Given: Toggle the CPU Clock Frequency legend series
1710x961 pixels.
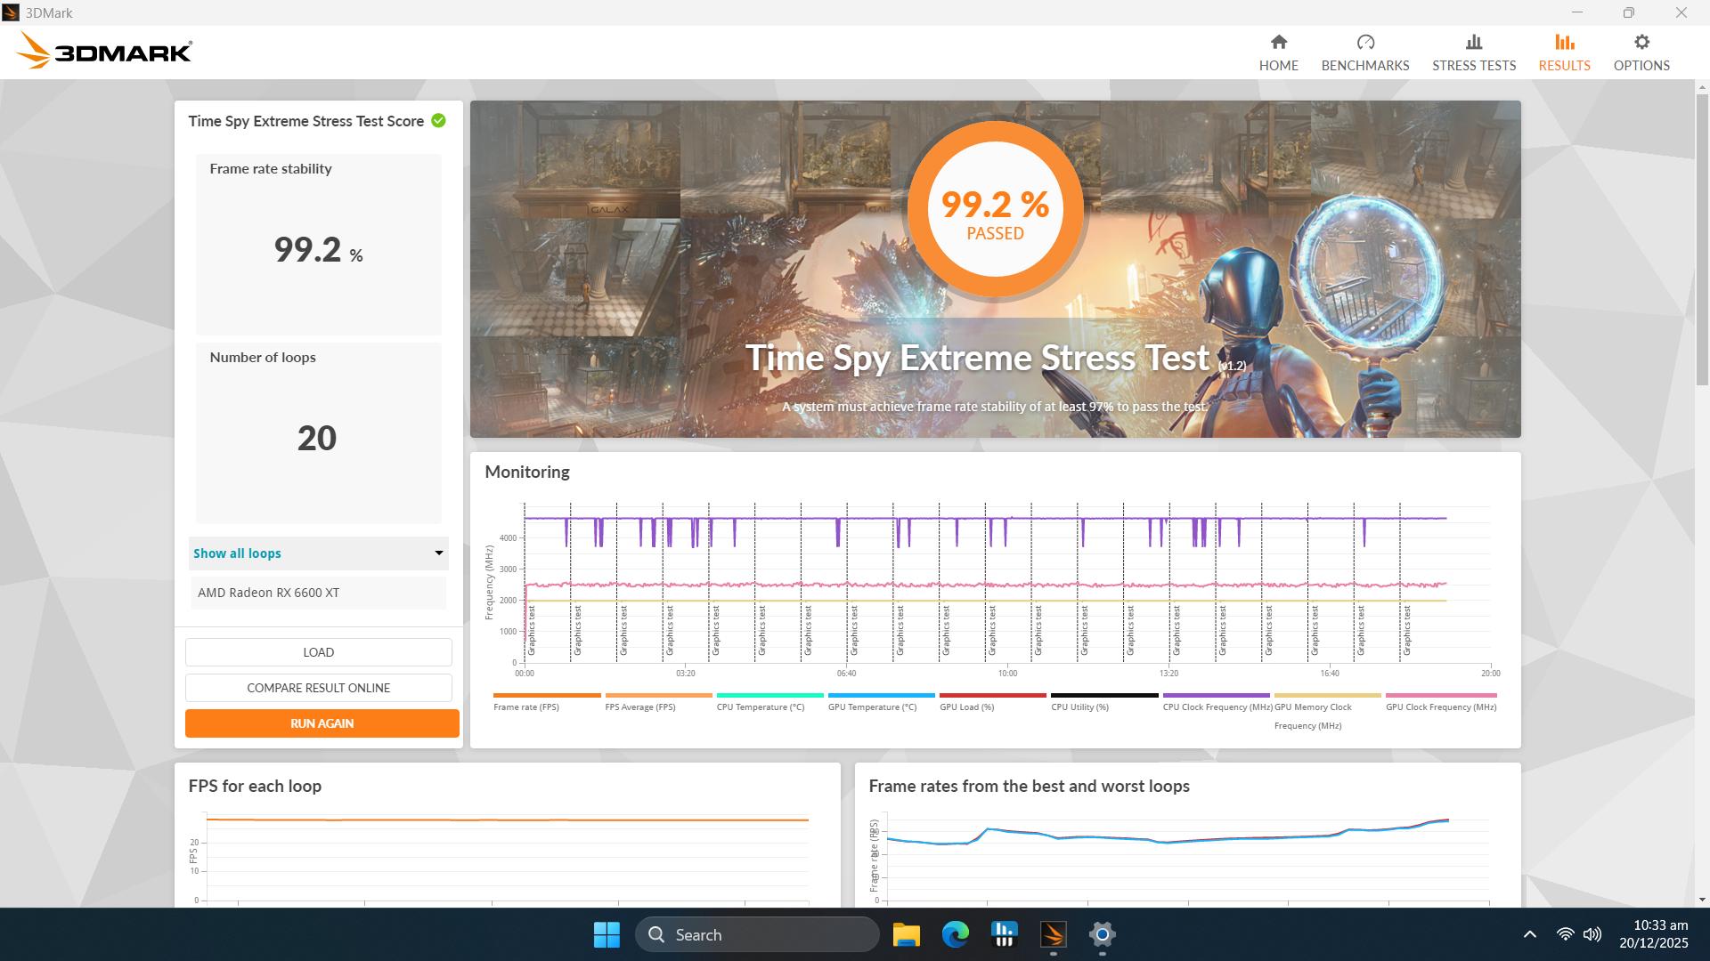Looking at the screenshot, I should click(x=1217, y=702).
